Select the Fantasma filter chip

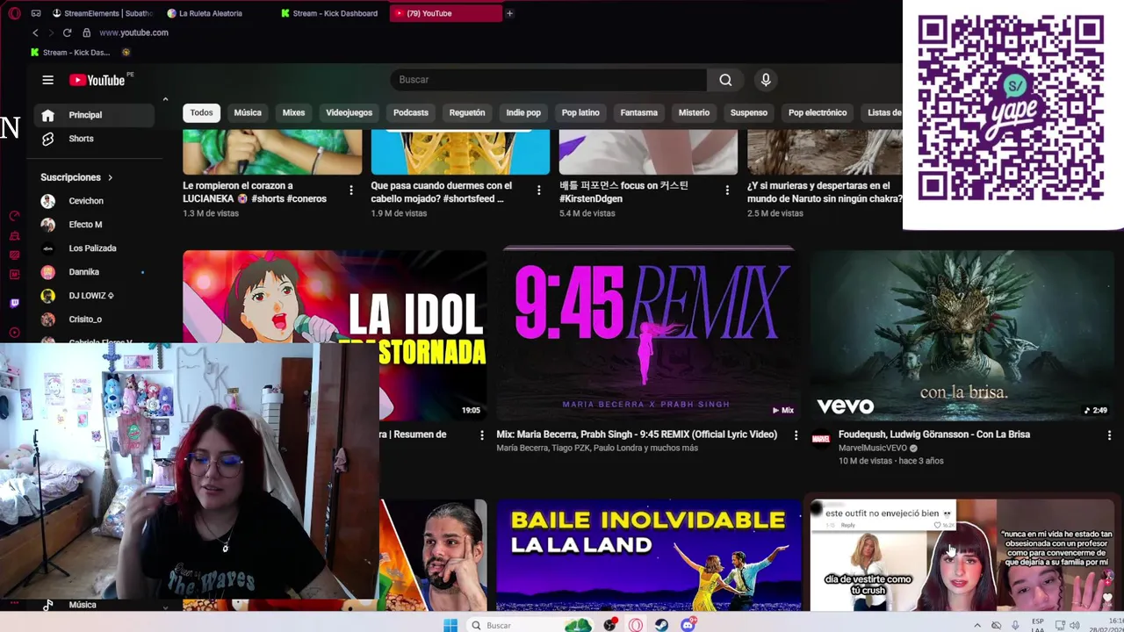pyautogui.click(x=639, y=112)
